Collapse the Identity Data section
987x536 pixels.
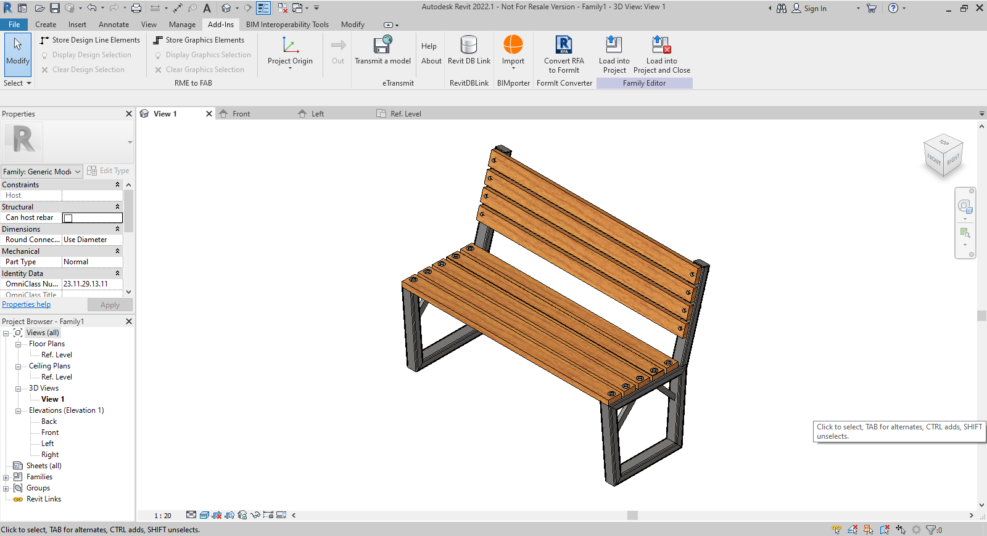117,274
